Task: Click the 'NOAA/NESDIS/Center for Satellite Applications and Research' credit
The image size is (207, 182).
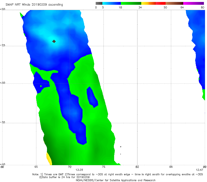Action: (x=116, y=180)
